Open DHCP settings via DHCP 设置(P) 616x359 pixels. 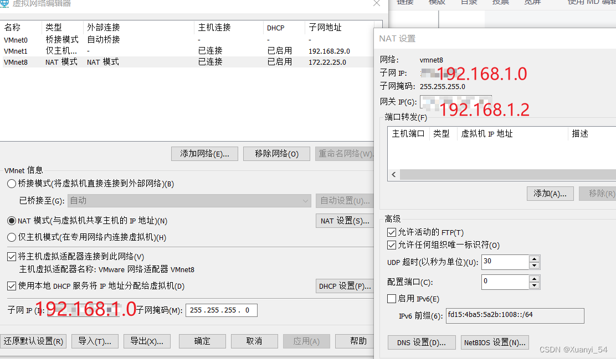pyautogui.click(x=345, y=286)
